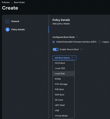Click the Boot Order breadcrumb
The width and height of the screenshot is (110, 119).
[19, 2]
